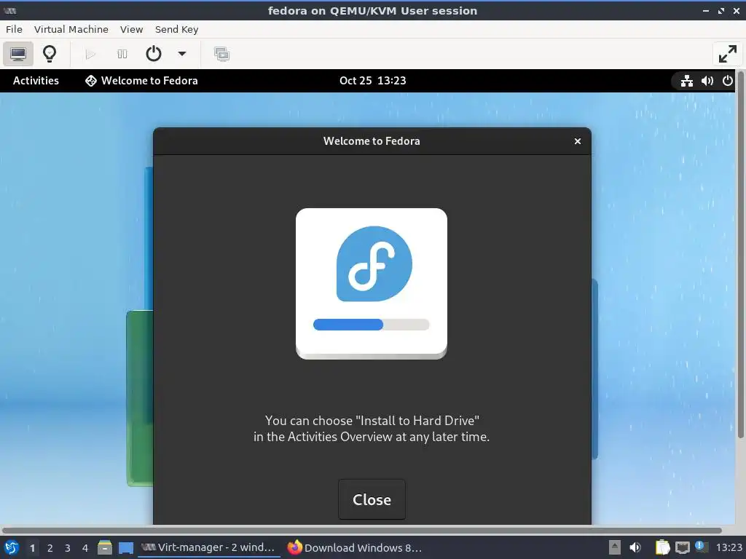This screenshot has height=559, width=746.
Task: Pause the virtual machine
Action: tap(122, 54)
